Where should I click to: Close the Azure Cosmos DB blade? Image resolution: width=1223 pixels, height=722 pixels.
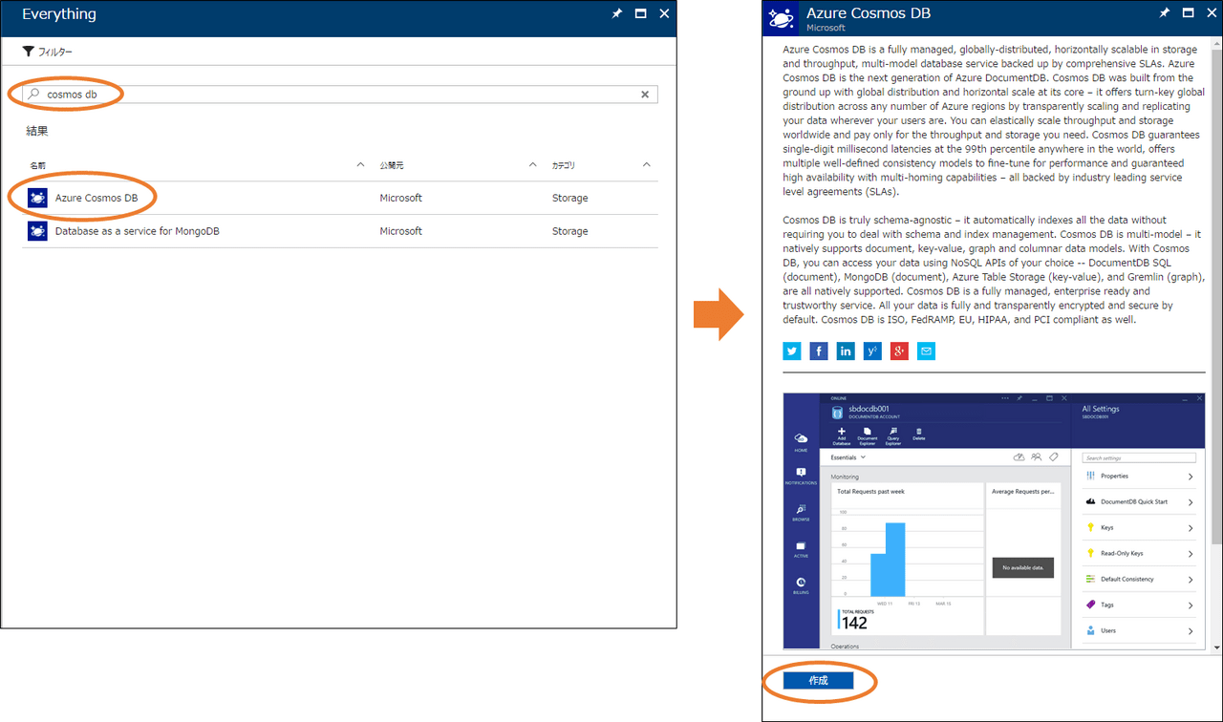coord(1212,13)
